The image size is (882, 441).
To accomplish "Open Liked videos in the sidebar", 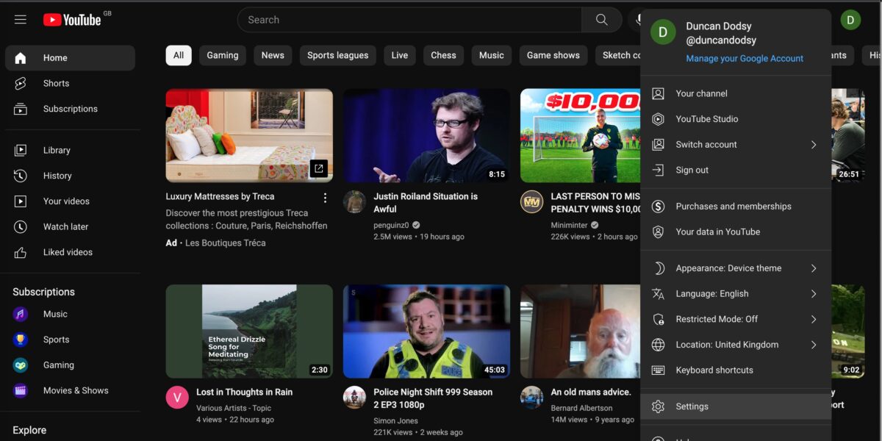I will coord(70,252).
